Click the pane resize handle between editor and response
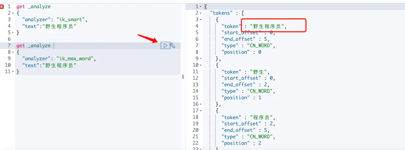Viewport: 405px width, 150px height. 183,77
